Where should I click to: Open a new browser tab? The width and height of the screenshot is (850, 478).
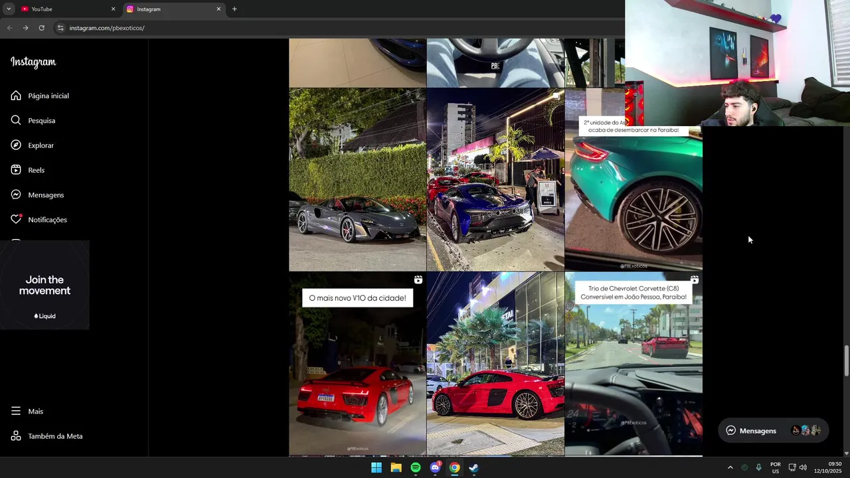[x=234, y=9]
